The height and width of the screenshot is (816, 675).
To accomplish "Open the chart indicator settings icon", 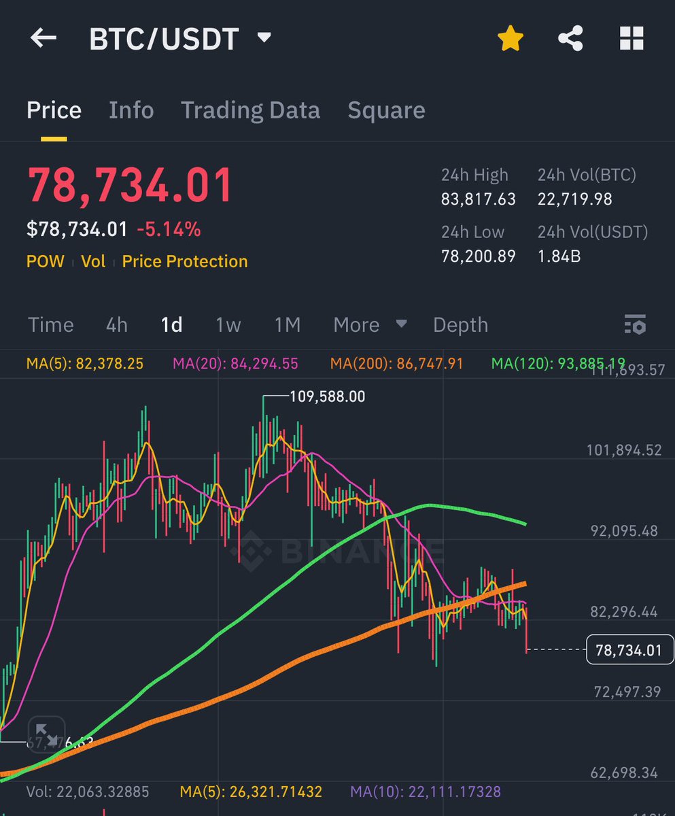I will point(634,325).
